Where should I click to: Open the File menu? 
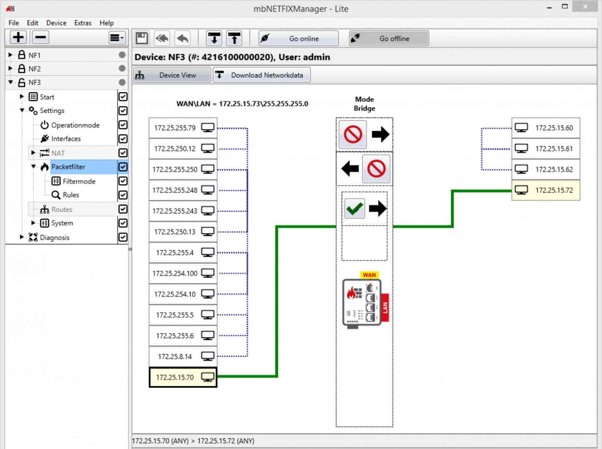[14, 23]
